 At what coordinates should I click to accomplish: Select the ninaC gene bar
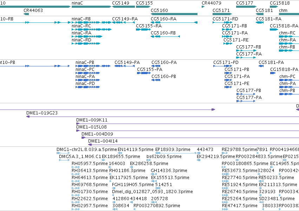click(x=92, y=7)
